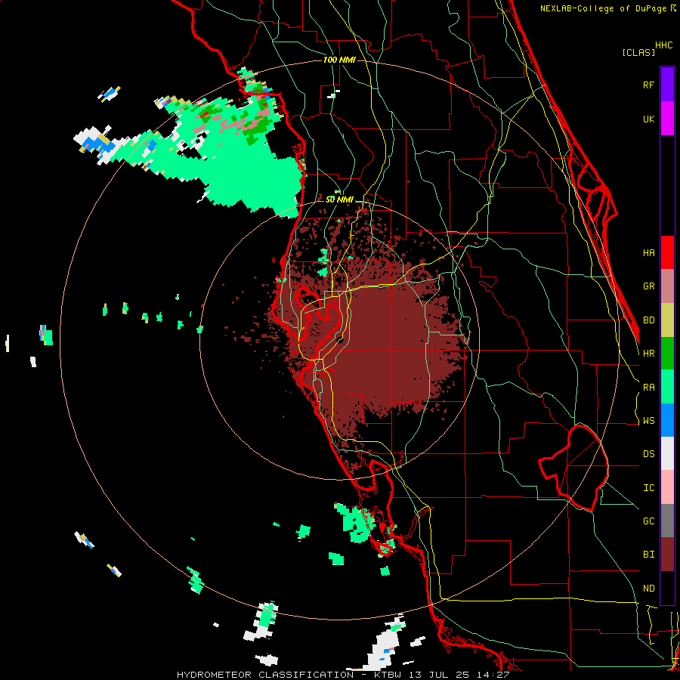Click the BD yellow legend swatch

tap(667, 320)
